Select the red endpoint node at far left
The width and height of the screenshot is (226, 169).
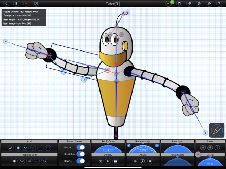click(6, 42)
